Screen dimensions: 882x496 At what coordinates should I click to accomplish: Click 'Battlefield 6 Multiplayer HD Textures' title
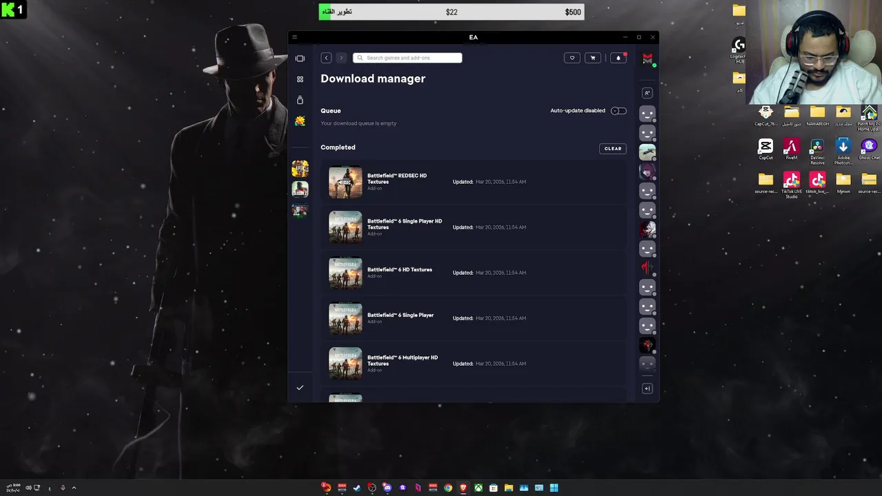click(402, 360)
